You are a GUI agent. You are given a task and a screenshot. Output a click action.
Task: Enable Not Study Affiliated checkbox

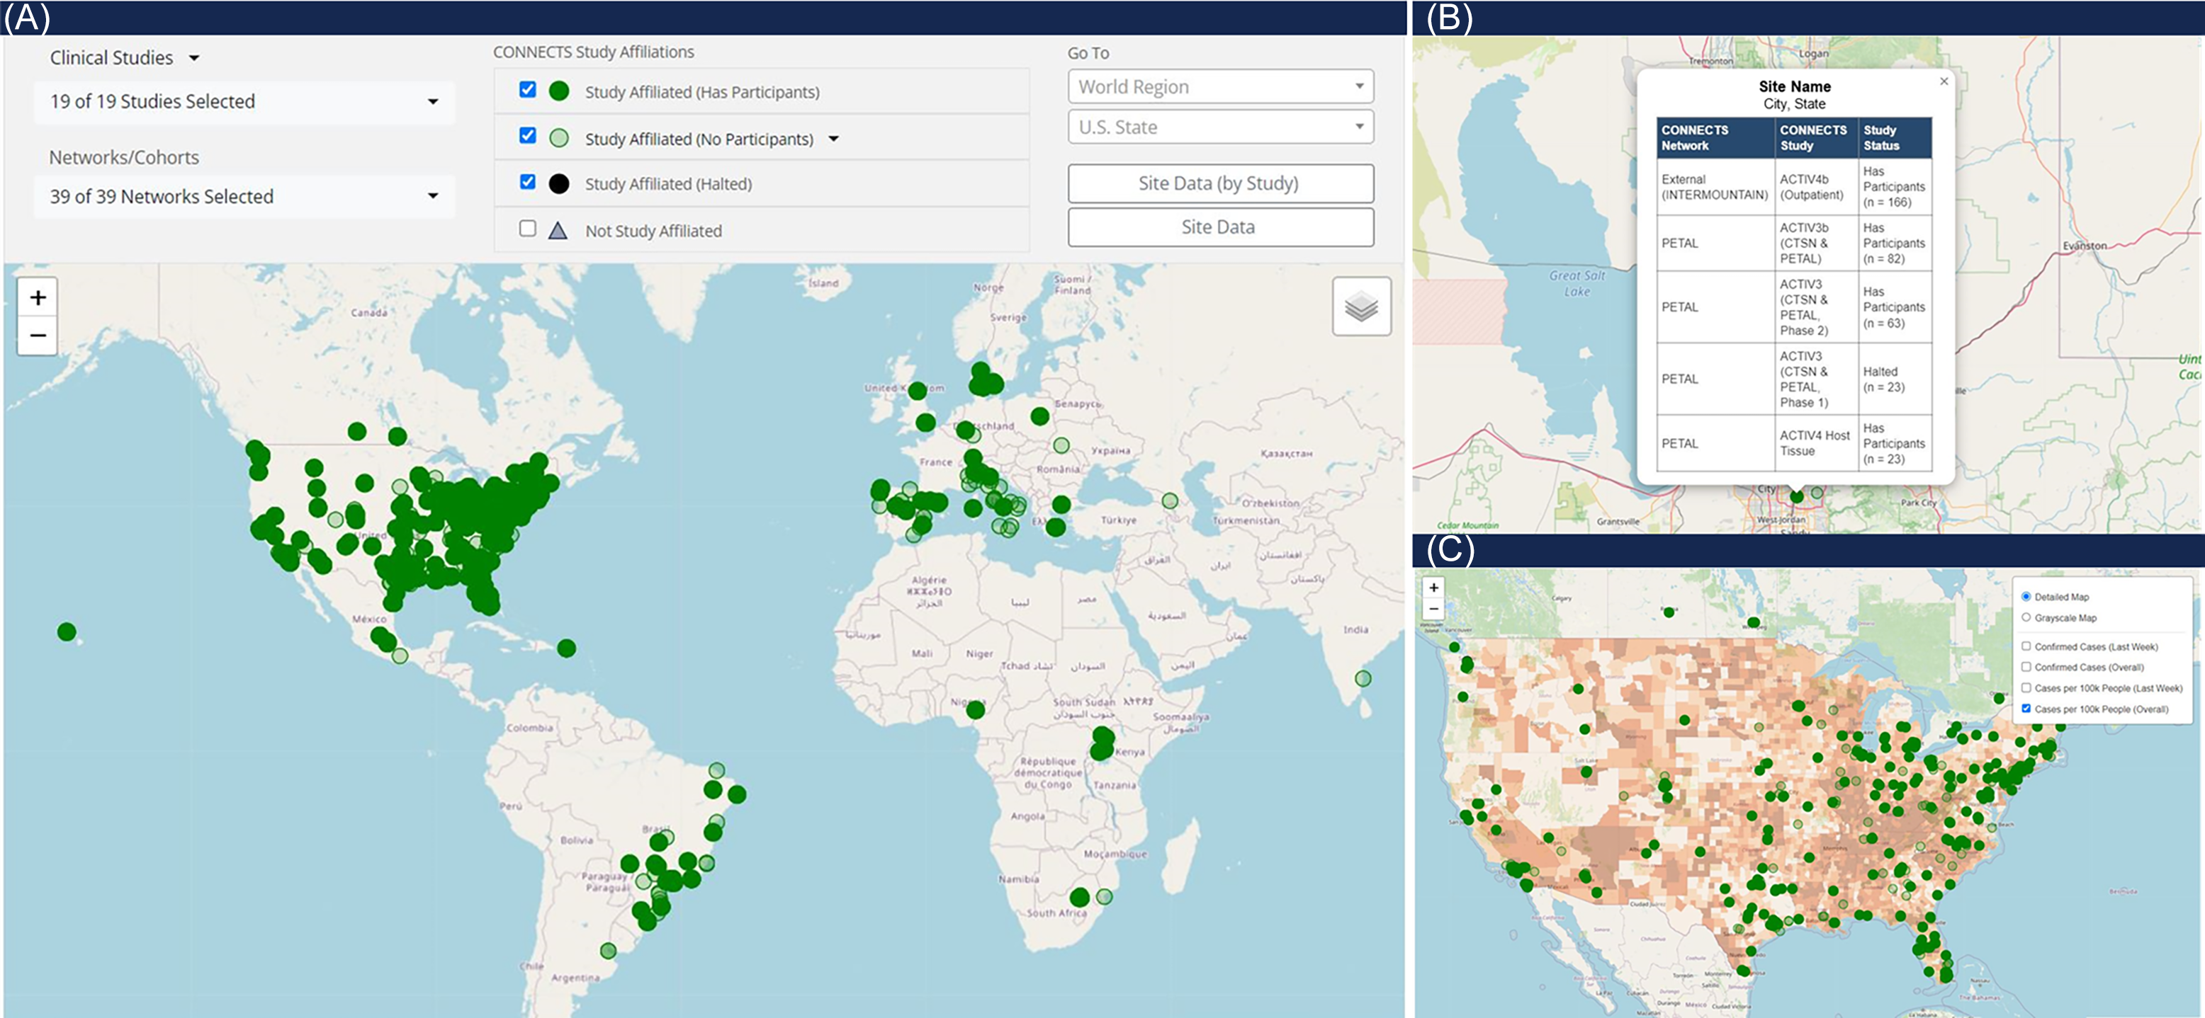pos(527,229)
